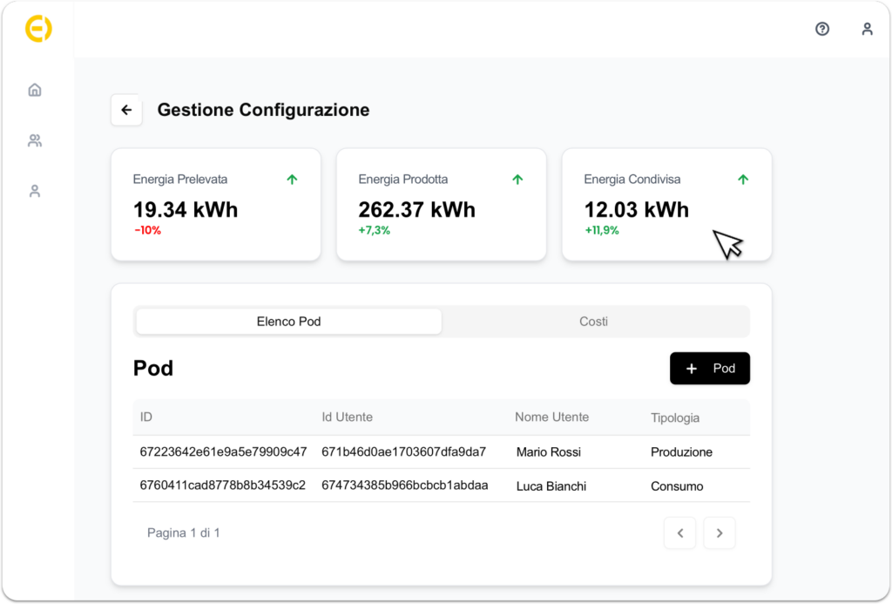Select pod ID 67223642e61e9a5e79909c47
Screen dimensions: 892x604
coord(224,452)
